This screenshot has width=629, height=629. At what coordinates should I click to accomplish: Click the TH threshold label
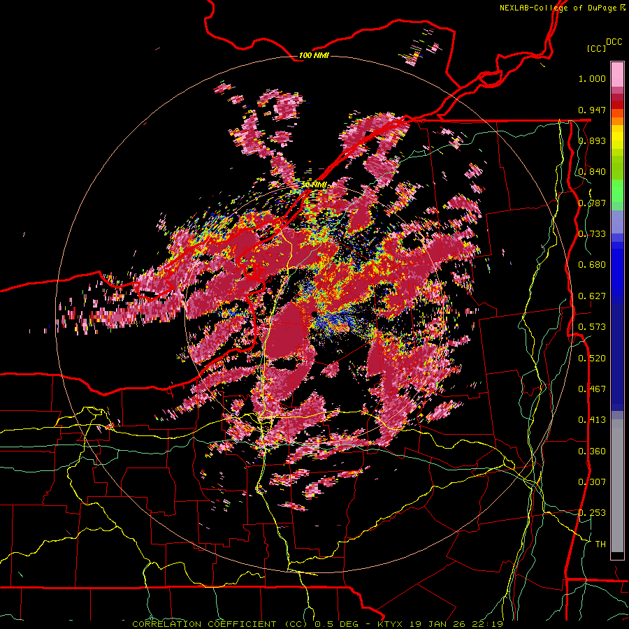click(600, 544)
